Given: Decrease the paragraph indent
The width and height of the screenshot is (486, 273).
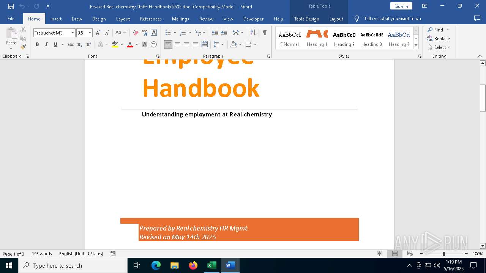Looking at the screenshot, I should (215, 33).
